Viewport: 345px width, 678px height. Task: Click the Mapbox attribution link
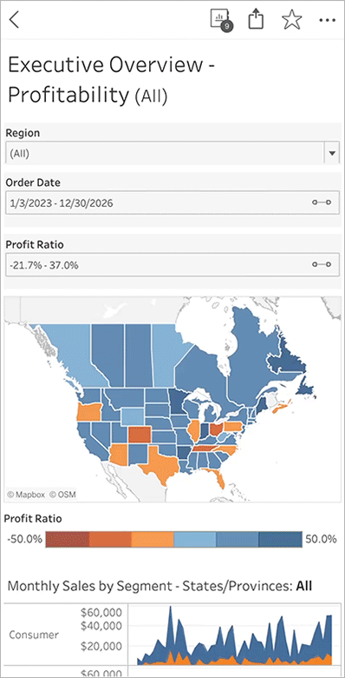pos(26,495)
